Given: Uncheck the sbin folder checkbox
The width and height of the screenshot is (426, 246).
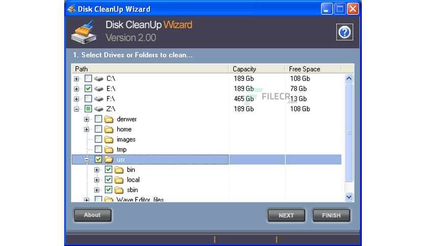Looking at the screenshot, I should [x=109, y=190].
